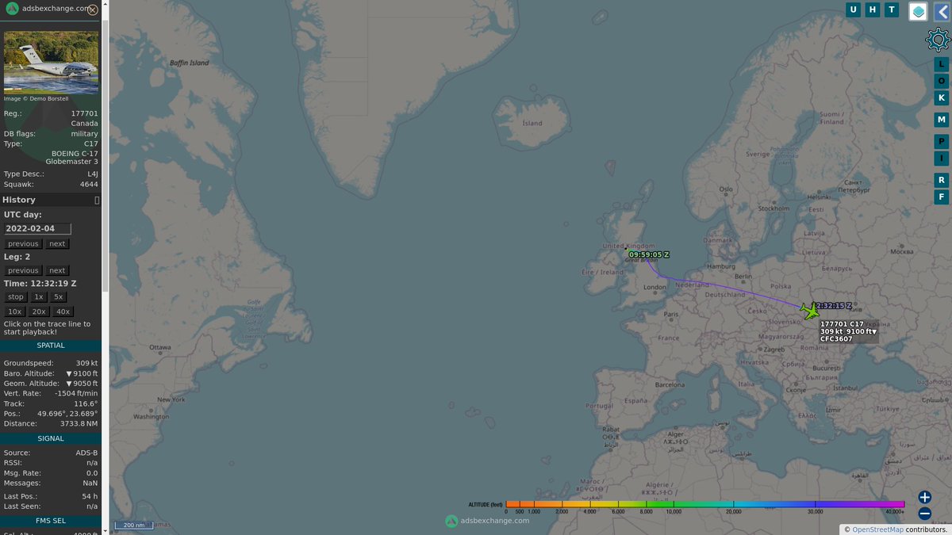The image size is (952, 535).
Task: Click the adsbexchange.com watermark logo at bottom
Action: pos(487,521)
